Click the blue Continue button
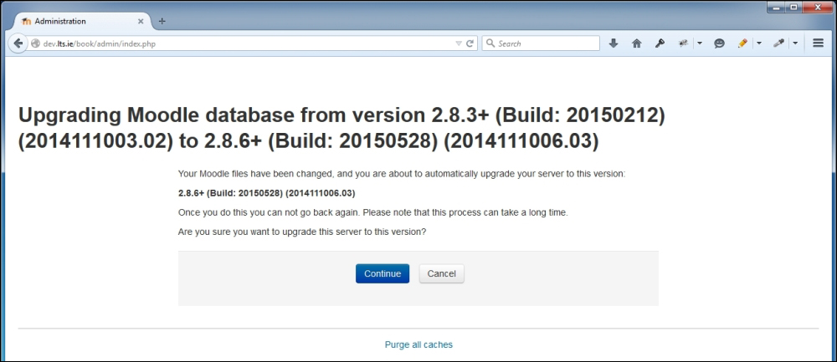The width and height of the screenshot is (837, 362). [383, 273]
